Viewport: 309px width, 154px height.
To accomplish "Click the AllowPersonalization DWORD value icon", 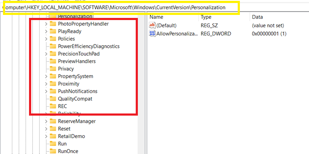I will click(152, 34).
